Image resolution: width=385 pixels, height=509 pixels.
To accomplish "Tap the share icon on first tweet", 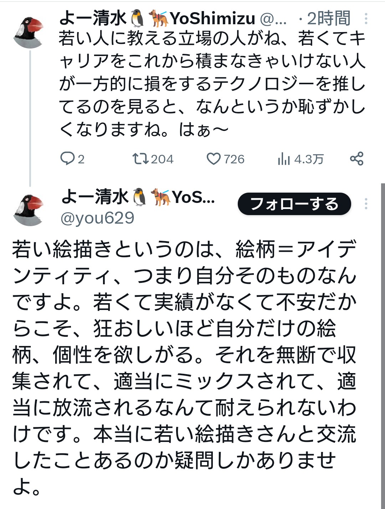I will [356, 158].
